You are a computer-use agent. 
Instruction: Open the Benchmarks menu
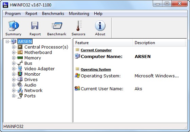[x=53, y=14]
